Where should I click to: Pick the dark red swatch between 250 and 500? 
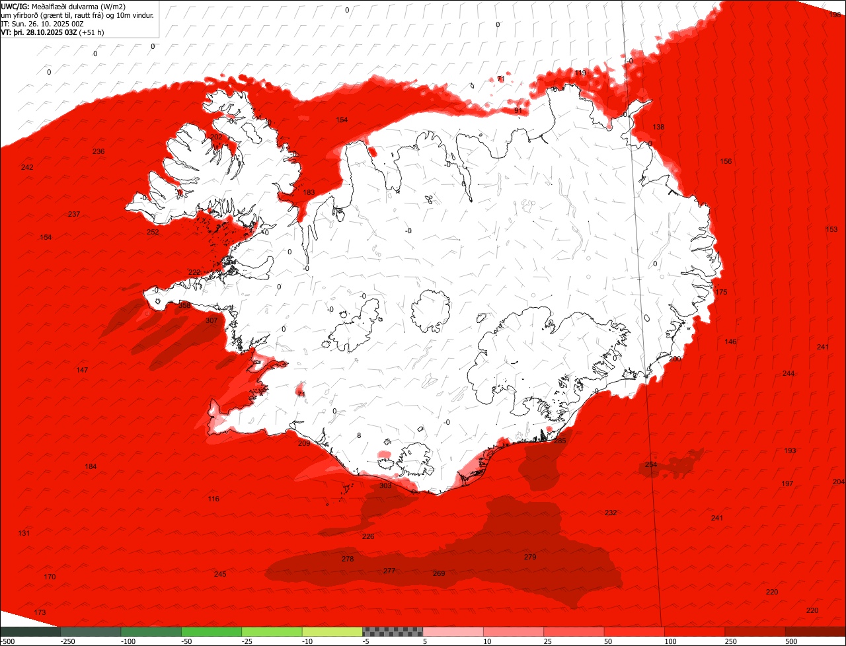[x=755, y=631]
